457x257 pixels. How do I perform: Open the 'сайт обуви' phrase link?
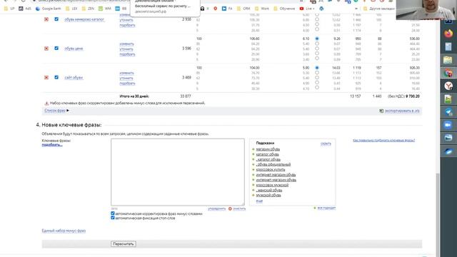tap(74, 78)
